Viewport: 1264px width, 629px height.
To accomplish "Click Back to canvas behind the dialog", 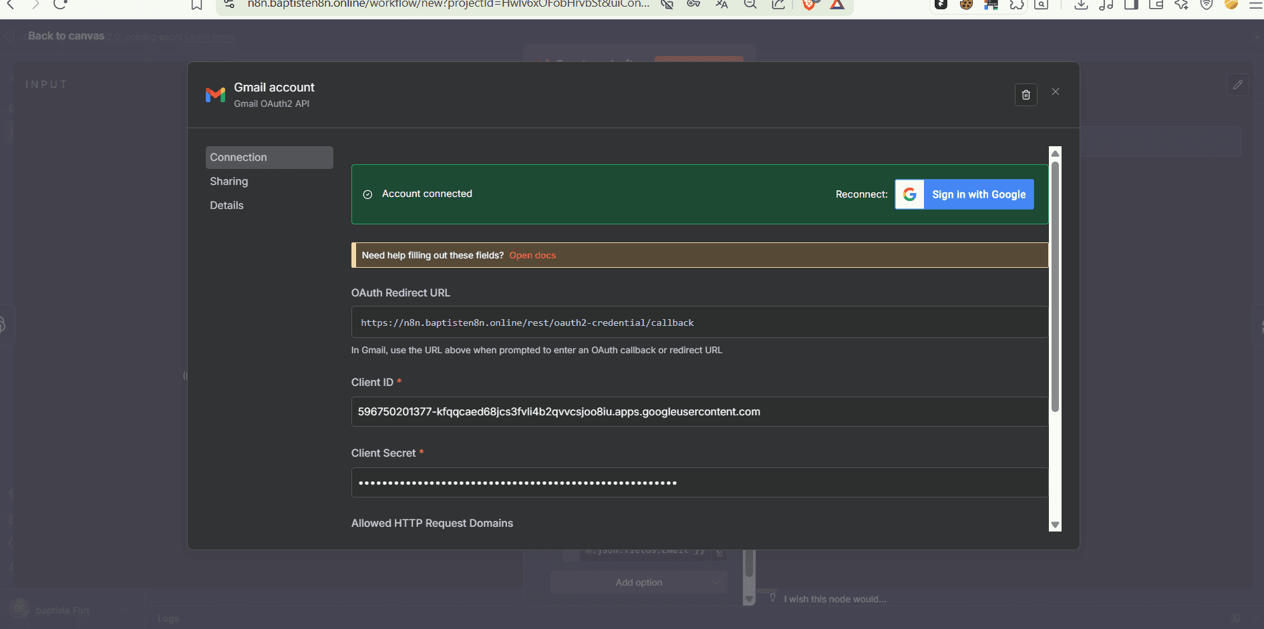I will [66, 36].
